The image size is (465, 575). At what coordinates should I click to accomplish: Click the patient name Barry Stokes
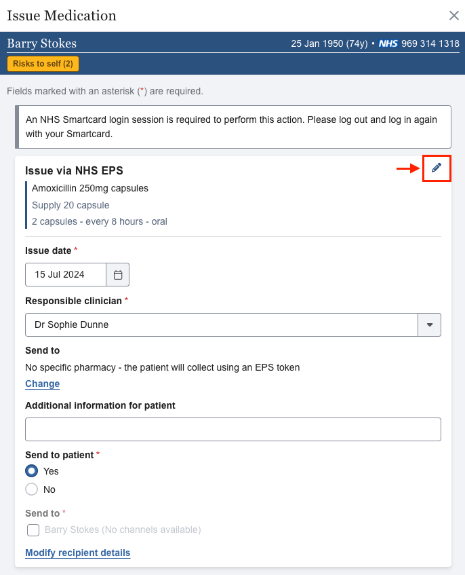click(x=42, y=43)
